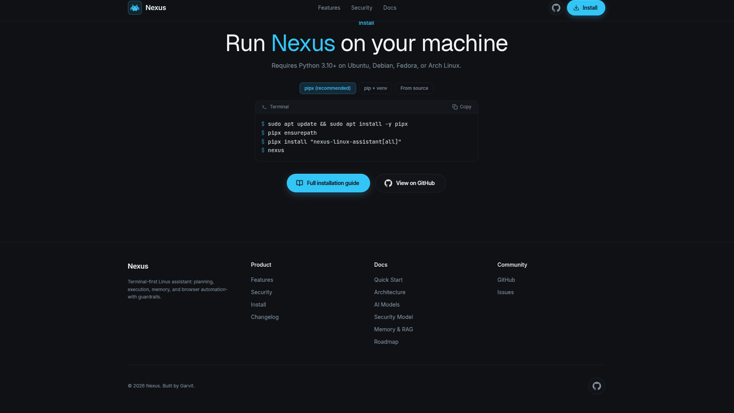The width and height of the screenshot is (734, 413).
Task: Click the header Install download button
Action: coord(586,8)
